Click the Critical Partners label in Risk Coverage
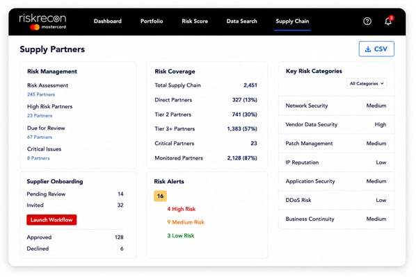Viewport: 416px width, 277px height. (x=175, y=143)
